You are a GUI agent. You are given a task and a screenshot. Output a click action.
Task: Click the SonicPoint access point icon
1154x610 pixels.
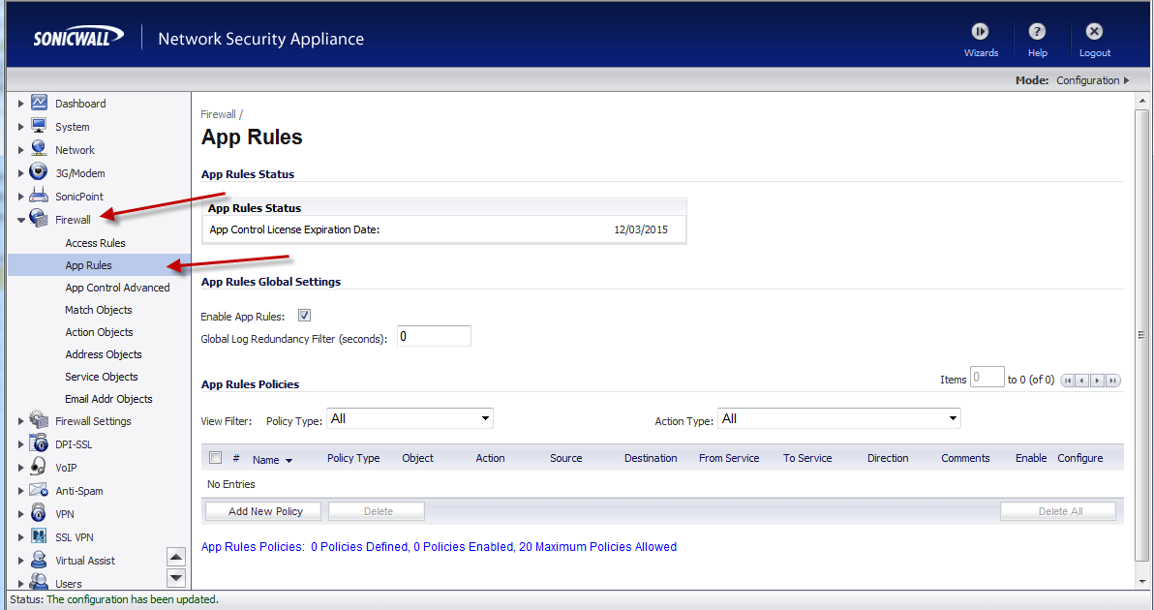(x=39, y=196)
